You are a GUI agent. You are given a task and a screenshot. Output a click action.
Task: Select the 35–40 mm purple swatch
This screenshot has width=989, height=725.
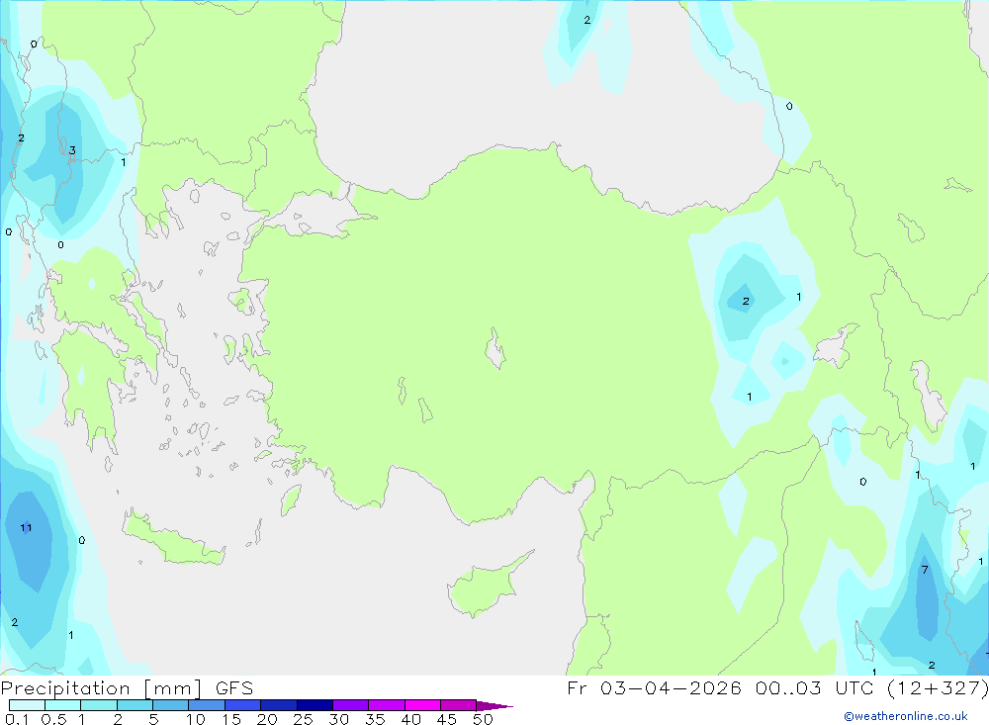[x=386, y=705]
